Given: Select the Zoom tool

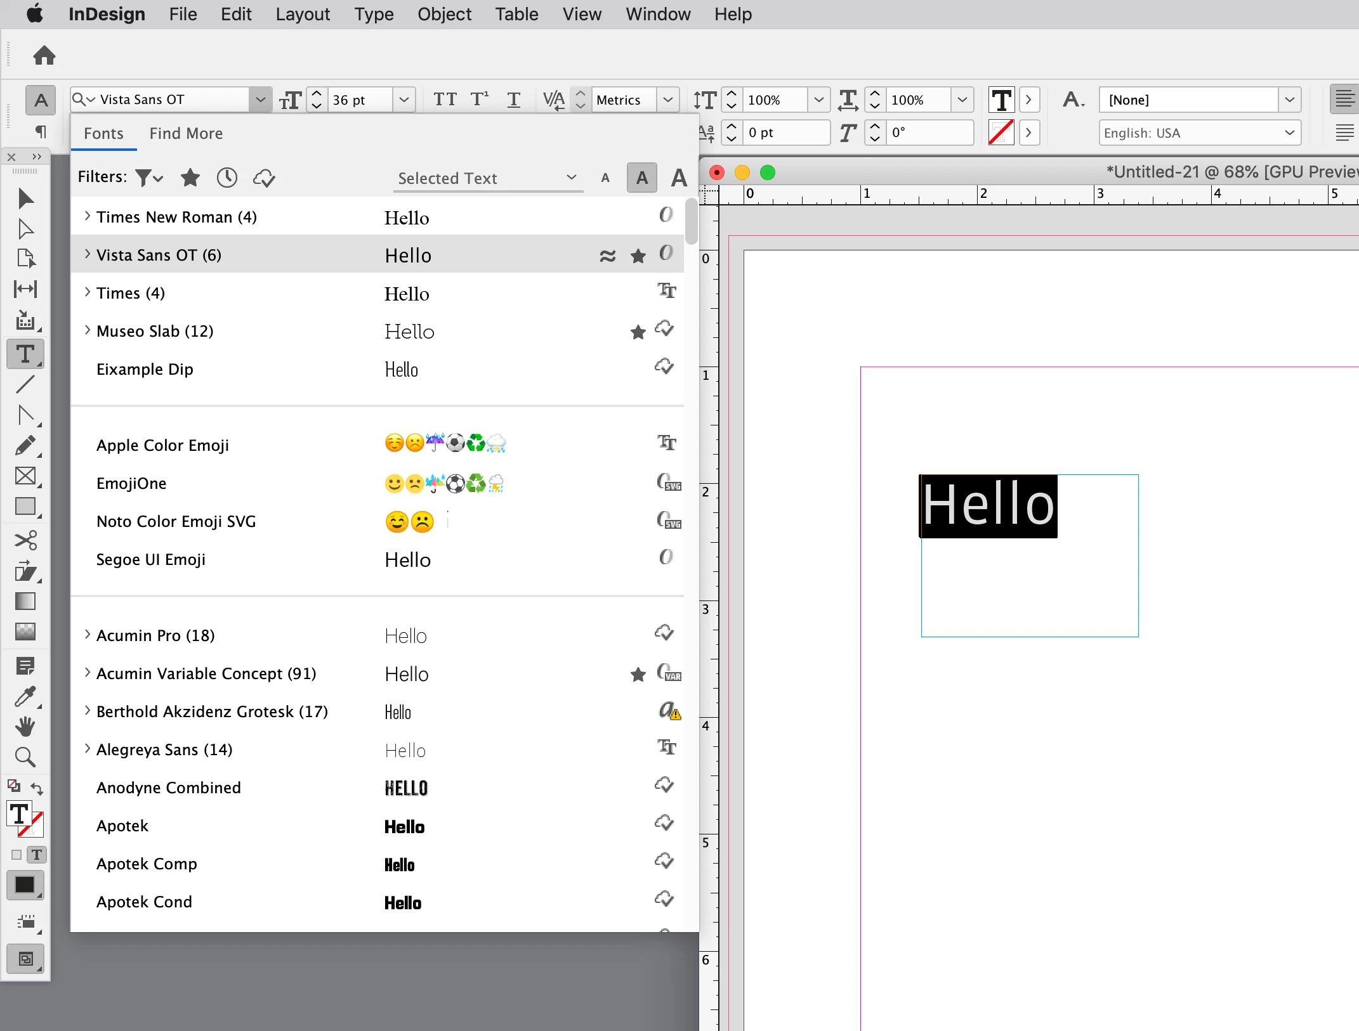Looking at the screenshot, I should [25, 757].
